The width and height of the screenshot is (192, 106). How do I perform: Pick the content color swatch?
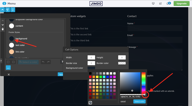[11, 26]
